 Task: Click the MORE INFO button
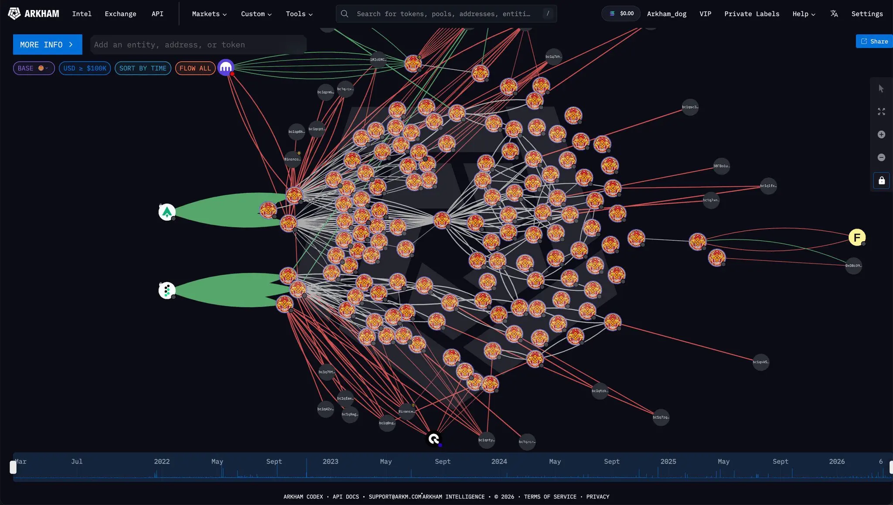(47, 44)
